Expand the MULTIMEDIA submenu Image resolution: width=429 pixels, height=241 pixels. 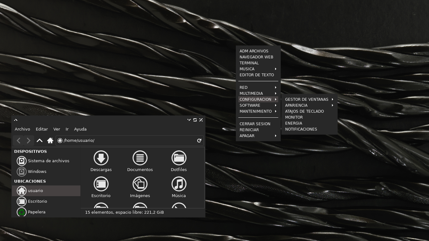tap(258, 94)
